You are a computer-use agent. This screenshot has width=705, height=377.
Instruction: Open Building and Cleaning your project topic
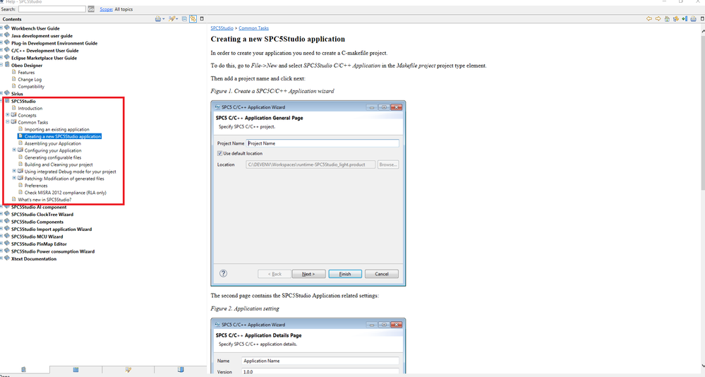tap(59, 164)
